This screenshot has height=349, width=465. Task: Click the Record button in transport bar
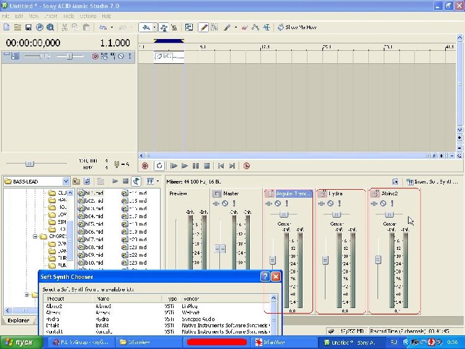[x=145, y=166]
